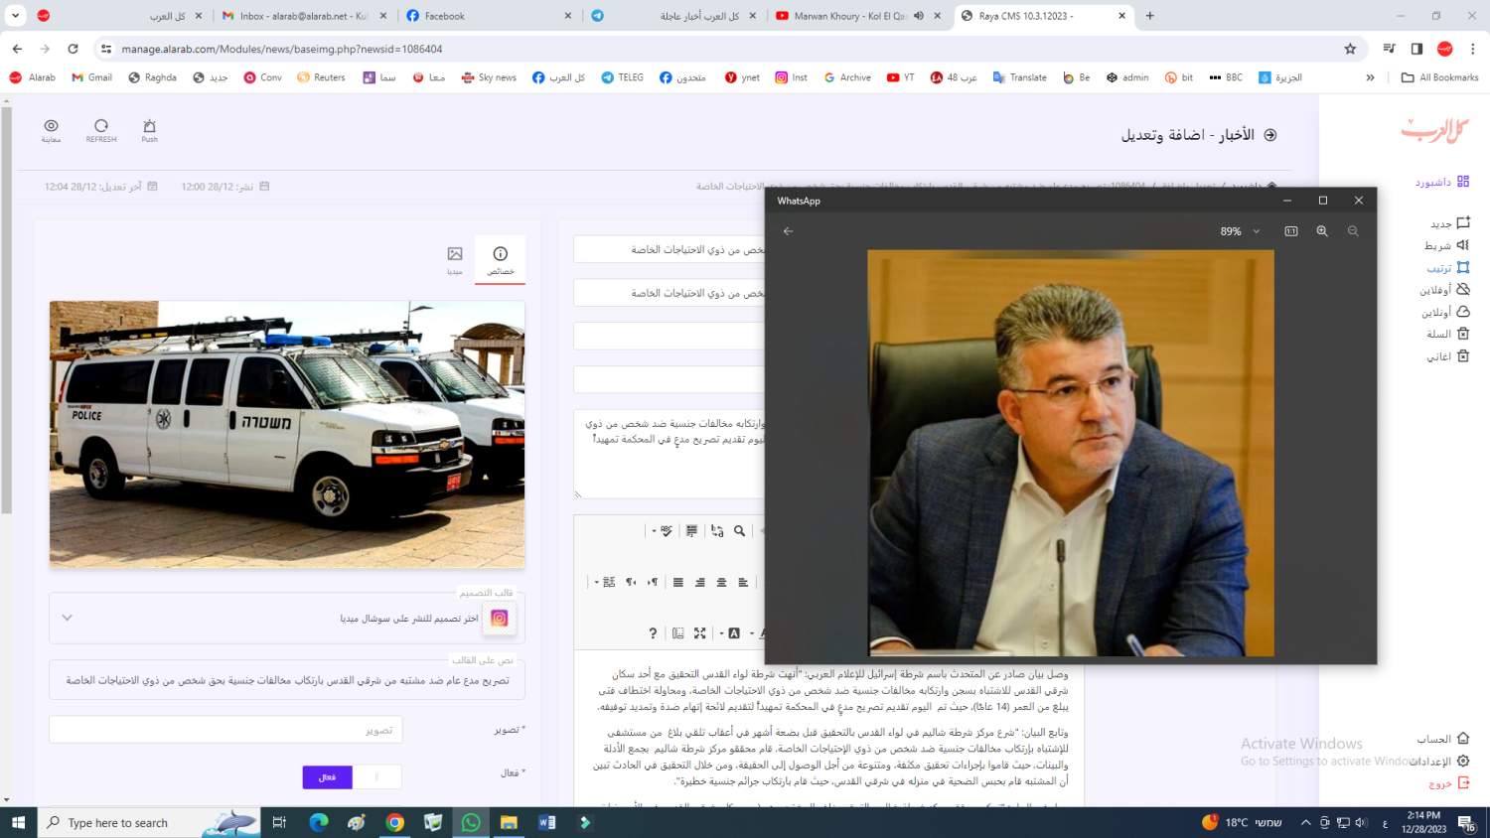Open the ترتيب ordering sidebar item
Screen dimensions: 1490x838
point(1448,268)
